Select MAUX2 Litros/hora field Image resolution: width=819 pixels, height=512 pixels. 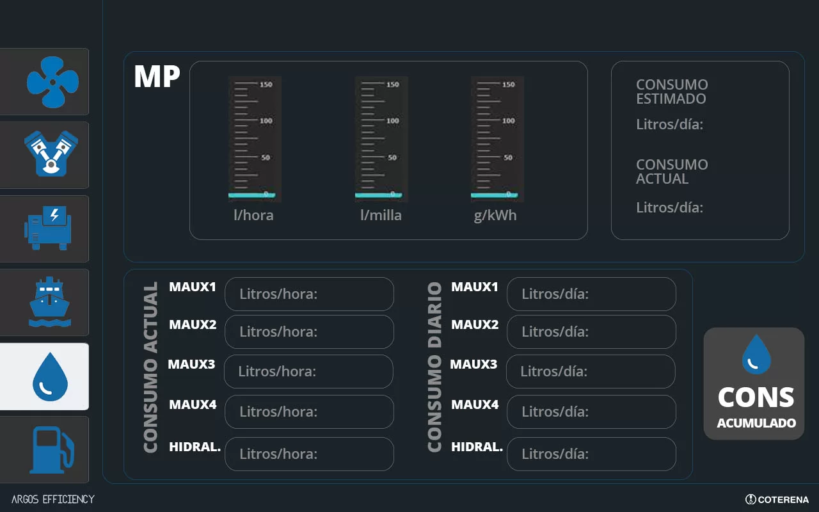(309, 332)
